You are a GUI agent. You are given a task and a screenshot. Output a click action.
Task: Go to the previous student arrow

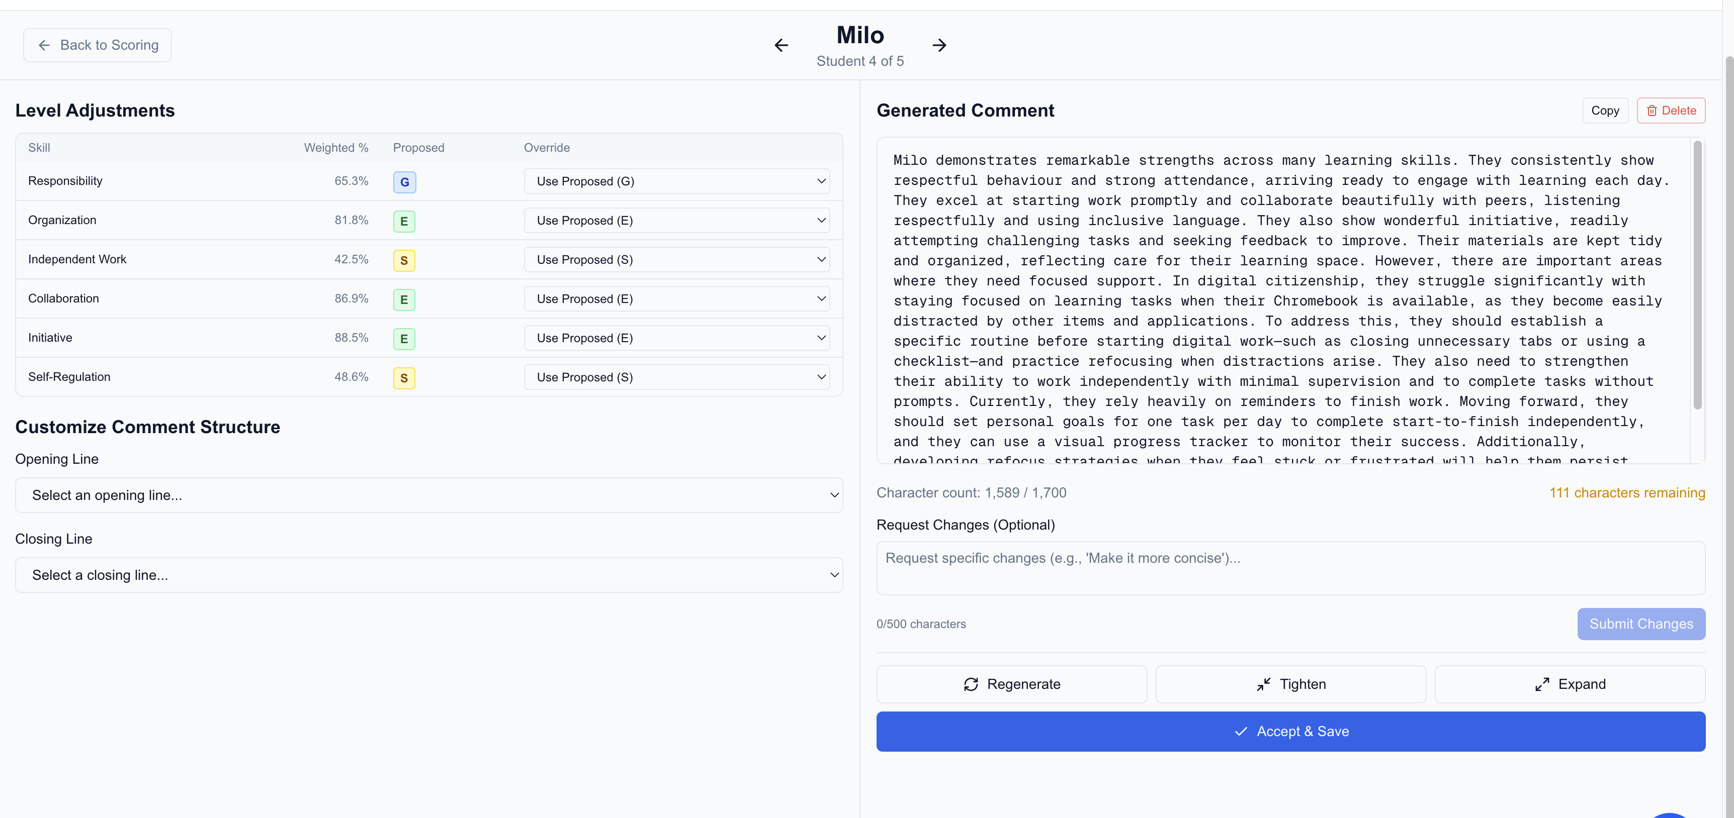tap(781, 45)
